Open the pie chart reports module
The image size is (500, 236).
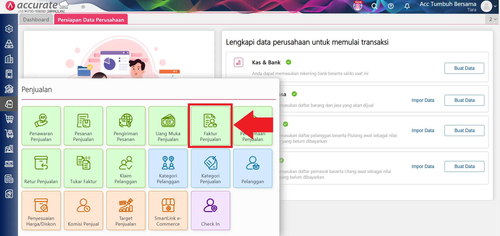(x=9, y=194)
